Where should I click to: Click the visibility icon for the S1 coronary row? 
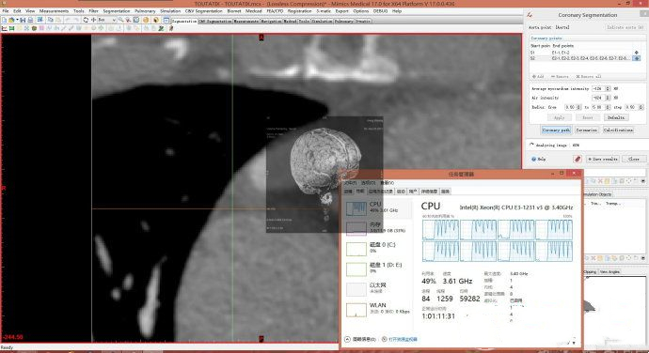637,53
